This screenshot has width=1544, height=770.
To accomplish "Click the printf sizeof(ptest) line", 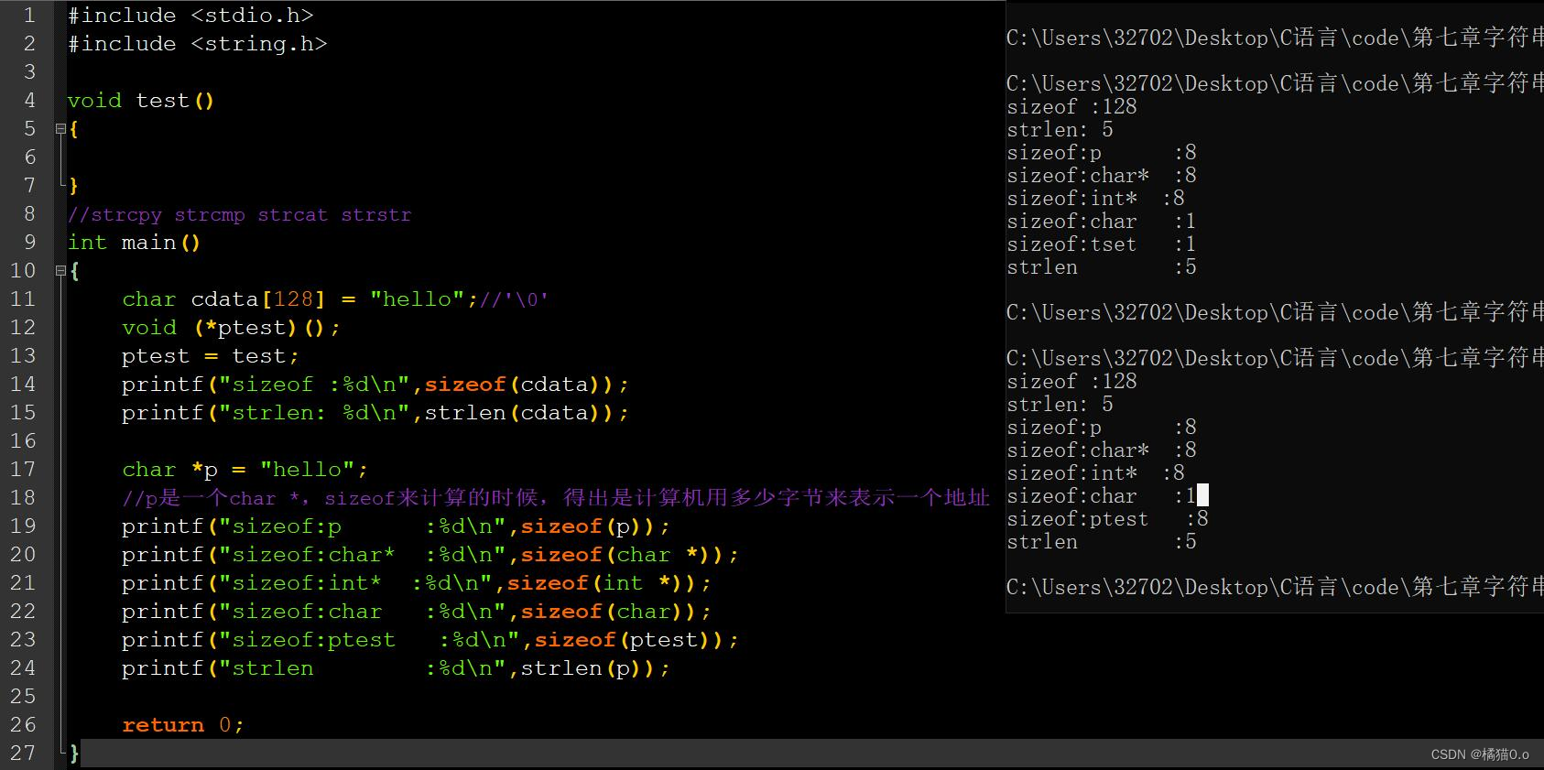I will coord(430,640).
